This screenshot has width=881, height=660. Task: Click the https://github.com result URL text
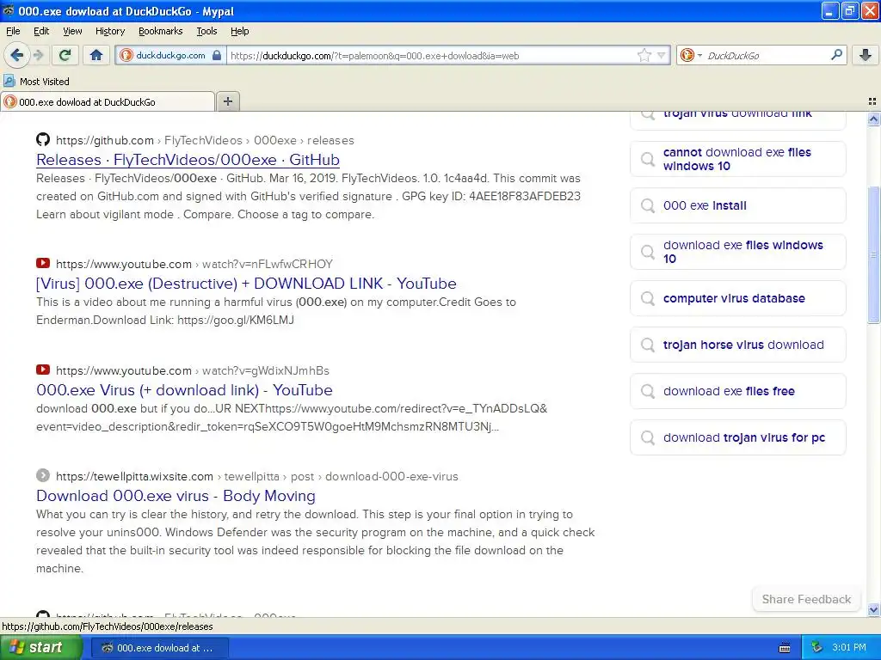coord(104,140)
